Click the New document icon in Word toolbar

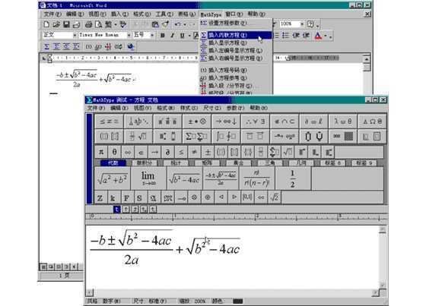(x=46, y=25)
